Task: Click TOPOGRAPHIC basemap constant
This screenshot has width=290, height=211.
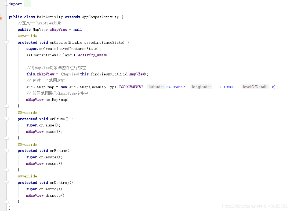Action: [130, 87]
